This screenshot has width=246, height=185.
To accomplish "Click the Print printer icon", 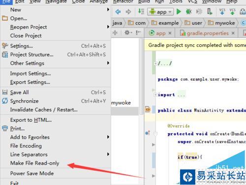I will click(5, 128).
